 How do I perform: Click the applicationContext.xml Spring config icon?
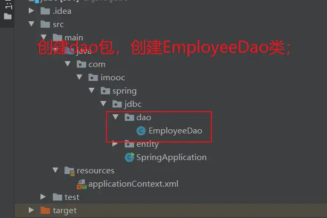81,185
